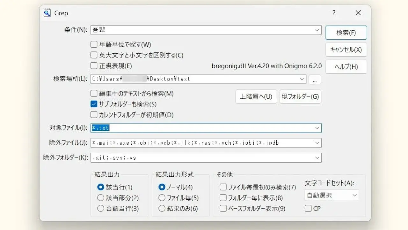Image resolution: width=408 pixels, height=230 pixels.
Task: Enable 単語単位で探す checkbox
Action: [x=94, y=44]
